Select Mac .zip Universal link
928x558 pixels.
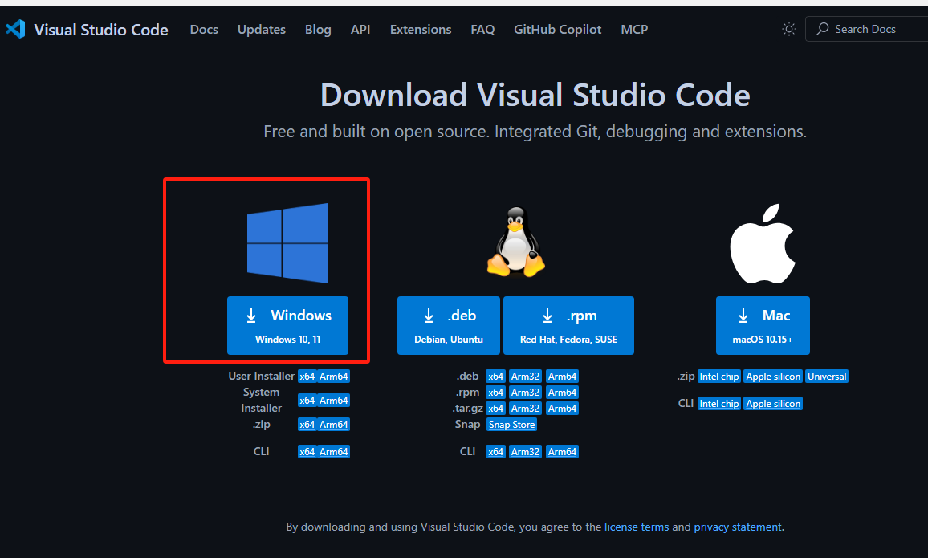(x=827, y=377)
